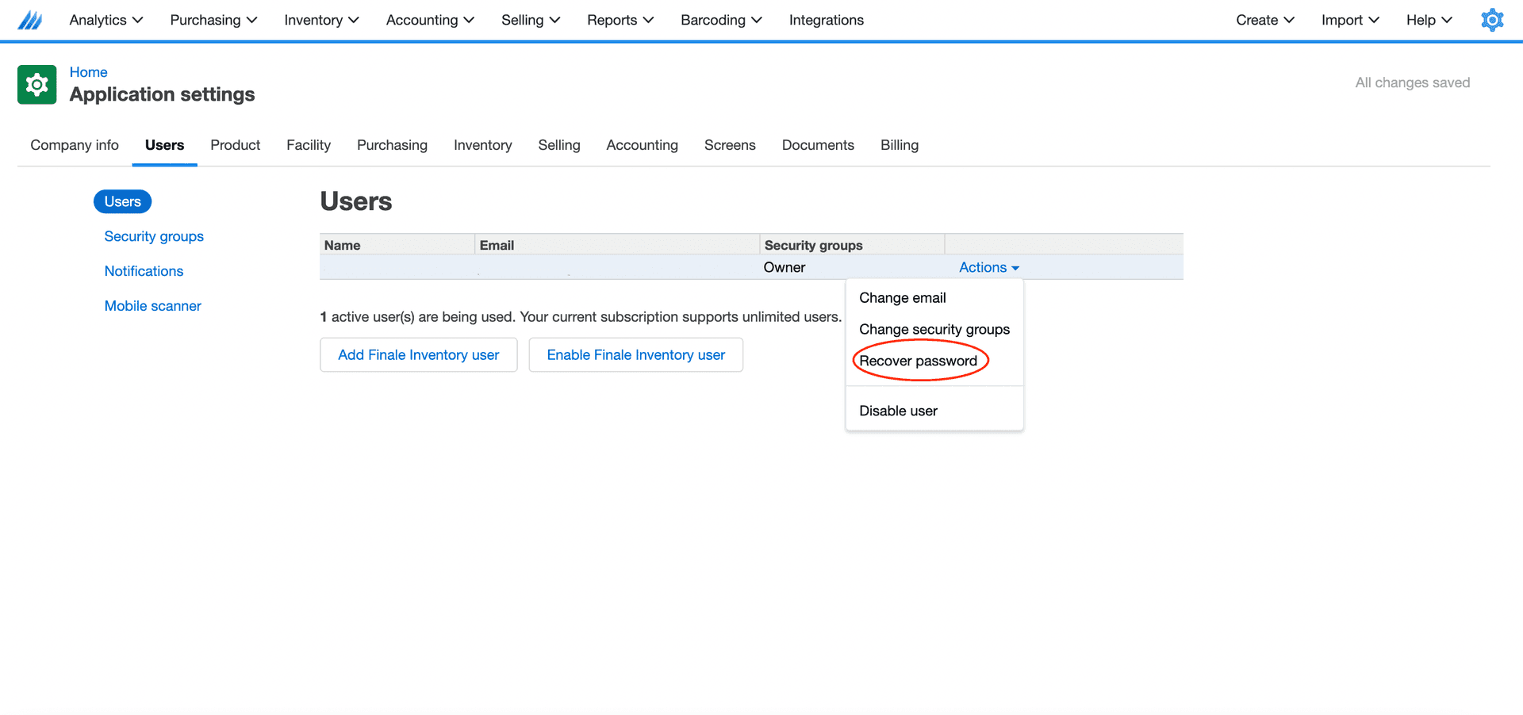The width and height of the screenshot is (1523, 715).
Task: Expand the Import menu
Action: tap(1349, 20)
